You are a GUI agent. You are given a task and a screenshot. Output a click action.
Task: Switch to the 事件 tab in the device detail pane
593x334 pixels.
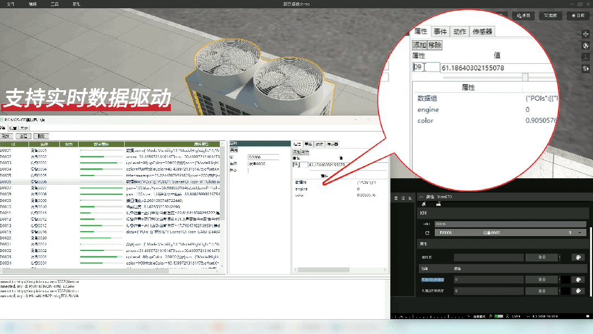308,144
